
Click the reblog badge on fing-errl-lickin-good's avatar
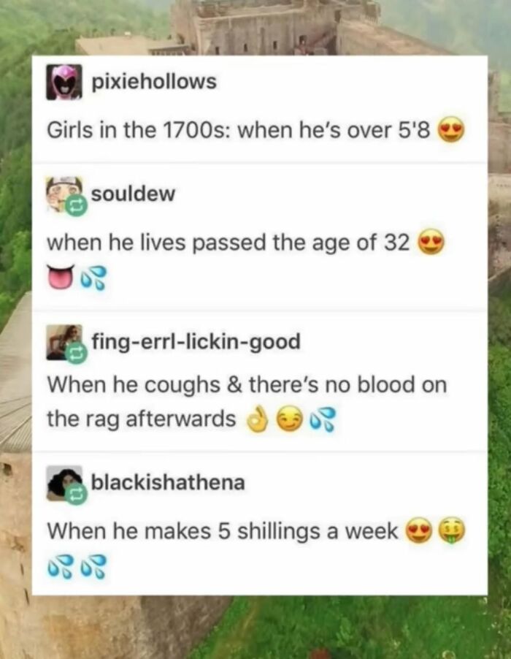click(x=77, y=355)
